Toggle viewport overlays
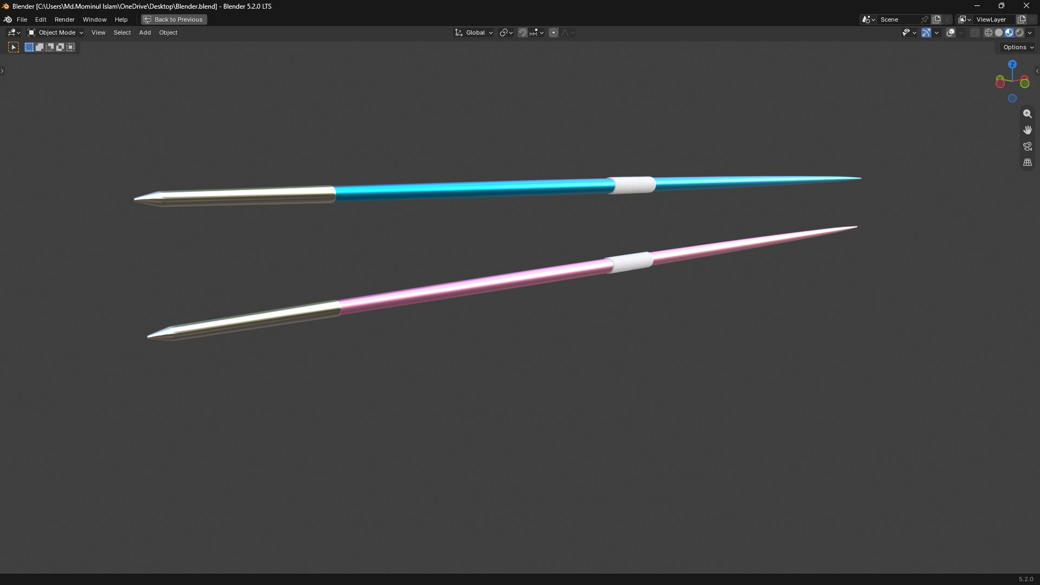The width and height of the screenshot is (1040, 585). (x=951, y=33)
